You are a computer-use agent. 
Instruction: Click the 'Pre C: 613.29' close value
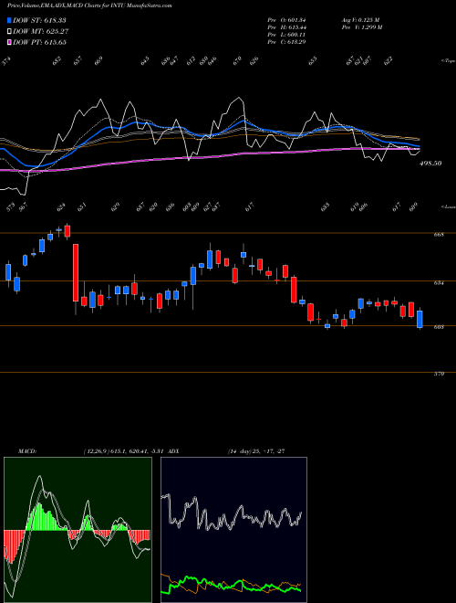click(286, 41)
